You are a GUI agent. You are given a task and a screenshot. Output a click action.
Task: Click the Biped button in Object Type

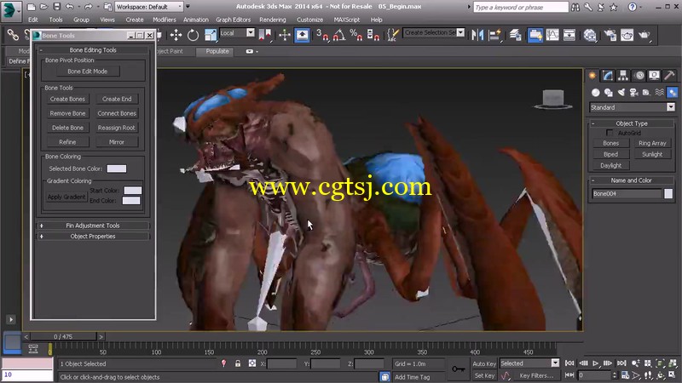[x=610, y=154]
